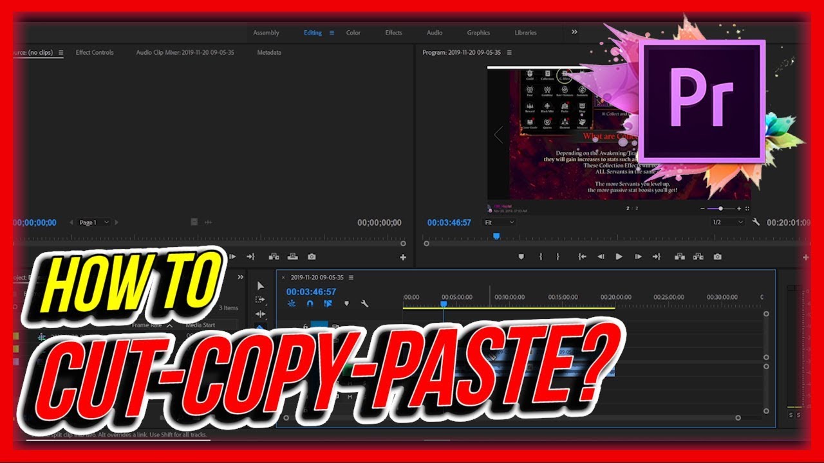Open the Effect Controls tab
The width and height of the screenshot is (824, 463).
pyautogui.click(x=95, y=52)
